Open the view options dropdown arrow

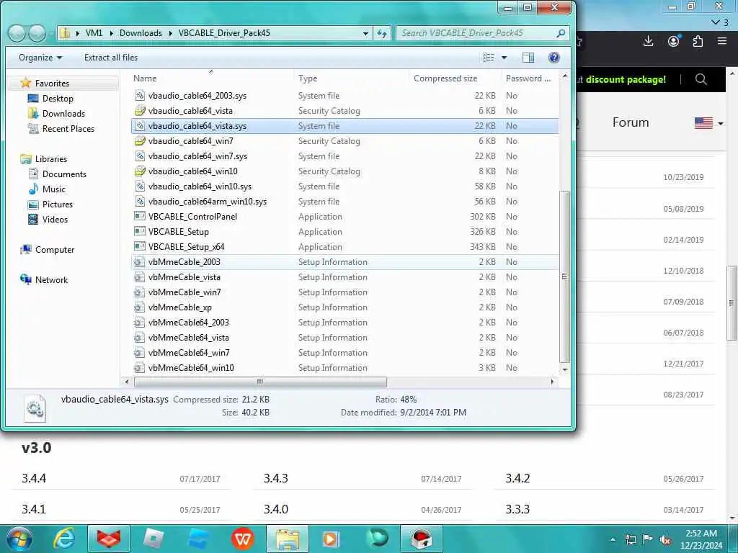point(504,58)
